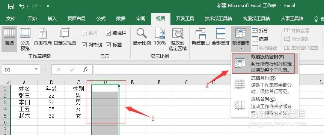Zoom to selection (缩放到选定区域)
The image size is (324, 135).
click(x=178, y=39)
